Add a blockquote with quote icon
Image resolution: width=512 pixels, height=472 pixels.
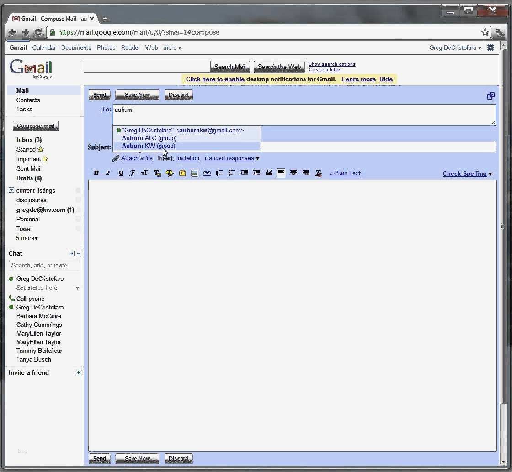tap(269, 173)
